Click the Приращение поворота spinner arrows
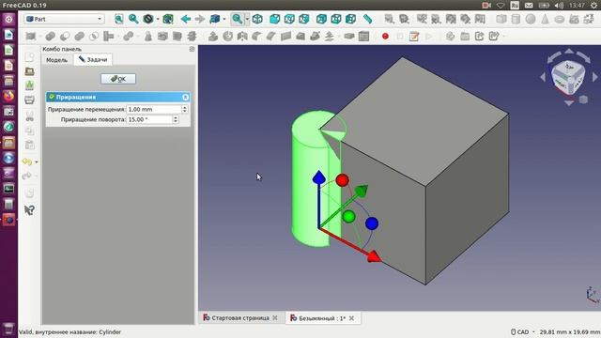This screenshot has width=601, height=338. [x=176, y=119]
